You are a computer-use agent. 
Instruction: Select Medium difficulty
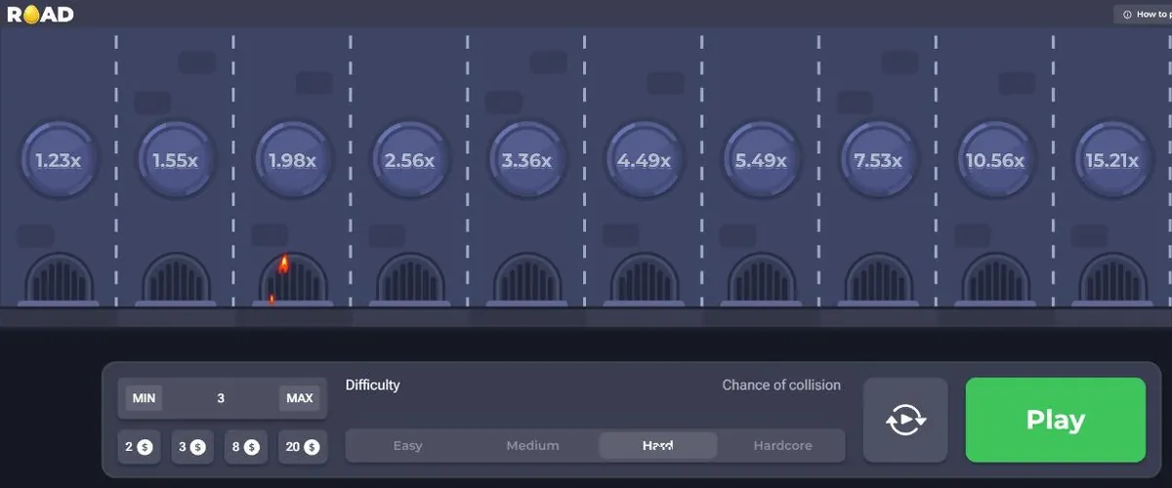coord(532,446)
